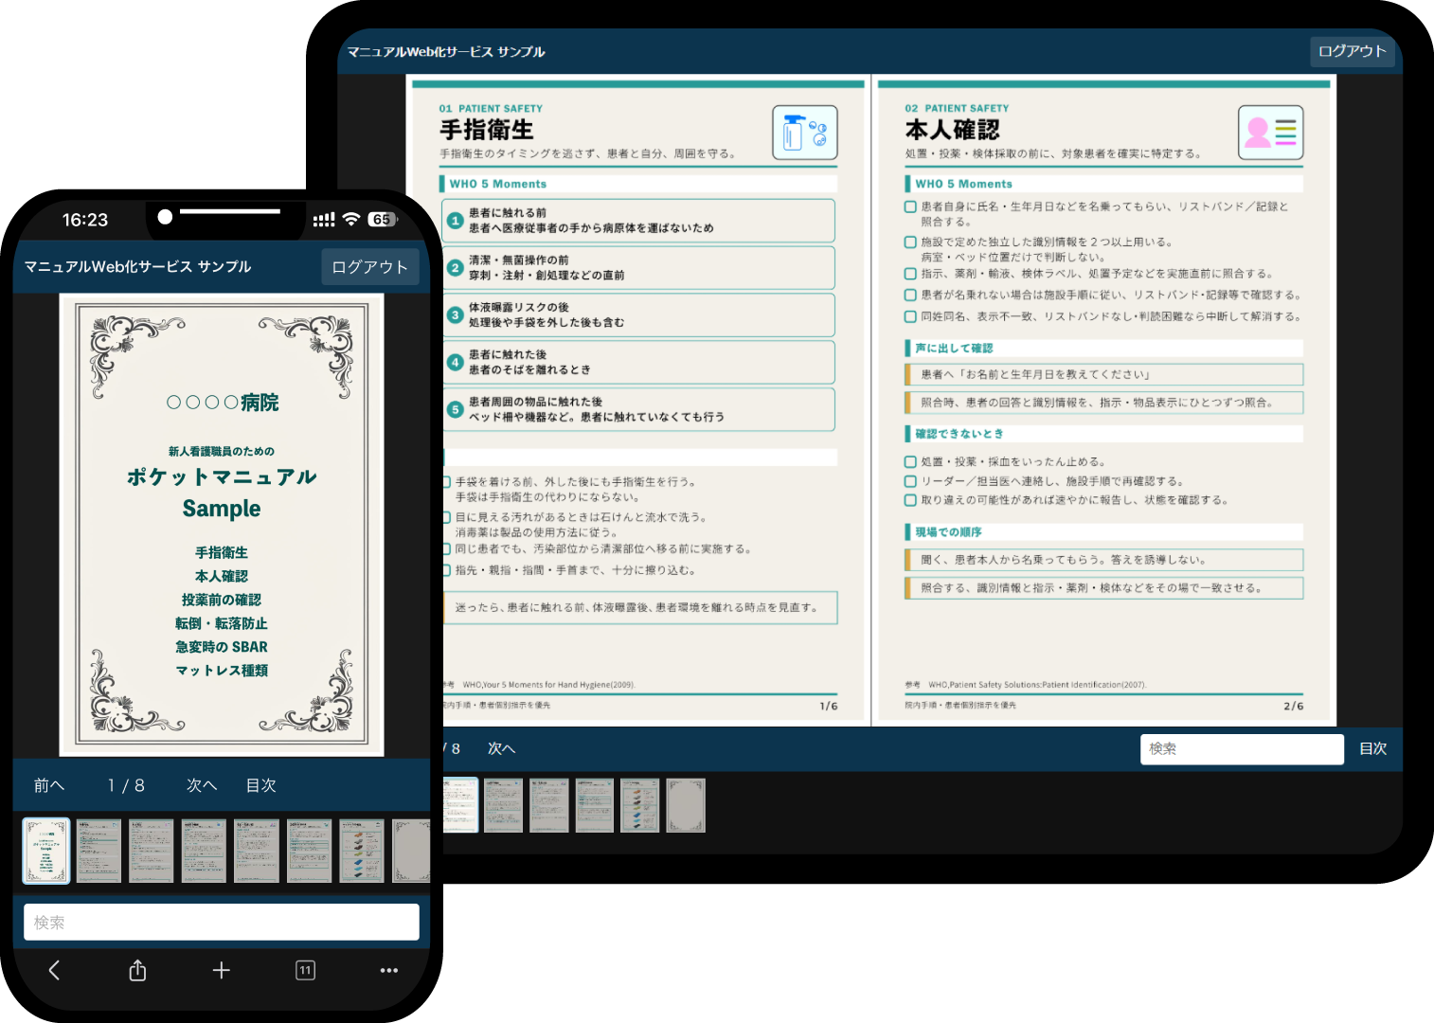Select the blank back-cover thumbnail on the tablet
Viewport: 1434px width, 1023px height.
[686, 805]
